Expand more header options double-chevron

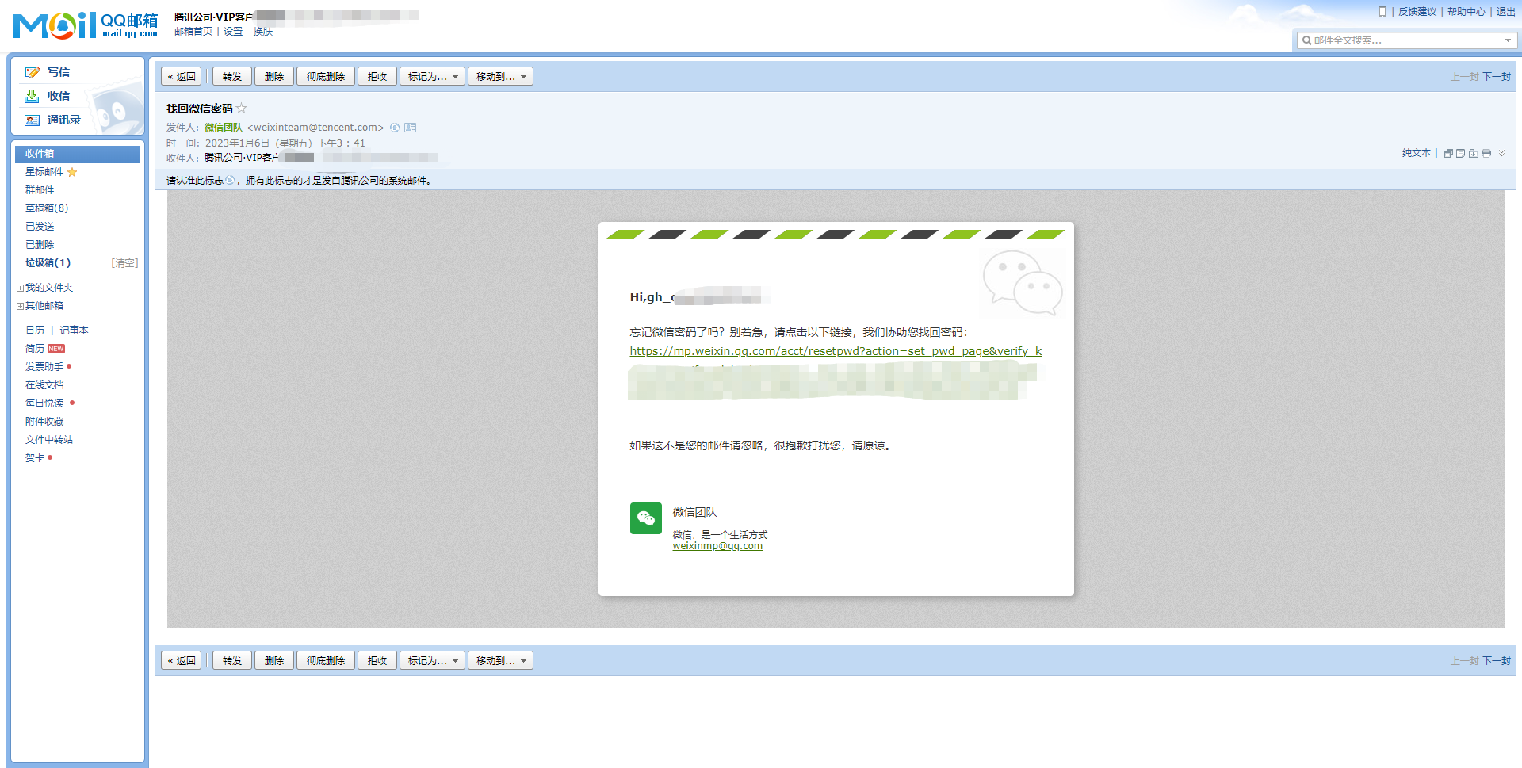tap(1501, 153)
